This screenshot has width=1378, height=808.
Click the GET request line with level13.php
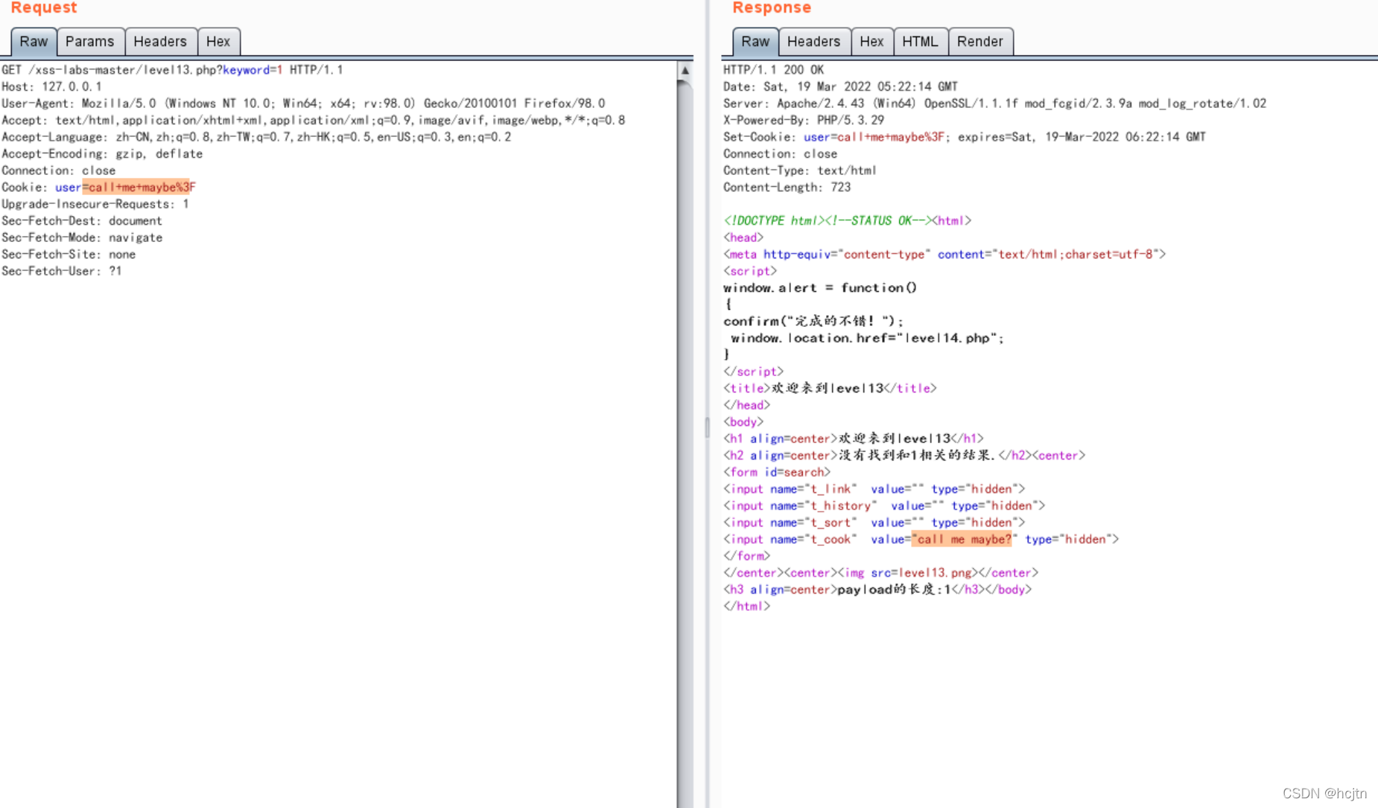tap(172, 70)
